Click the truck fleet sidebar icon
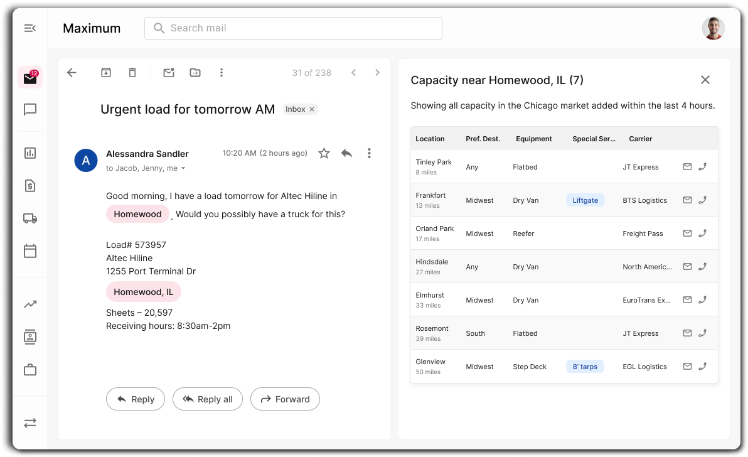 29,218
